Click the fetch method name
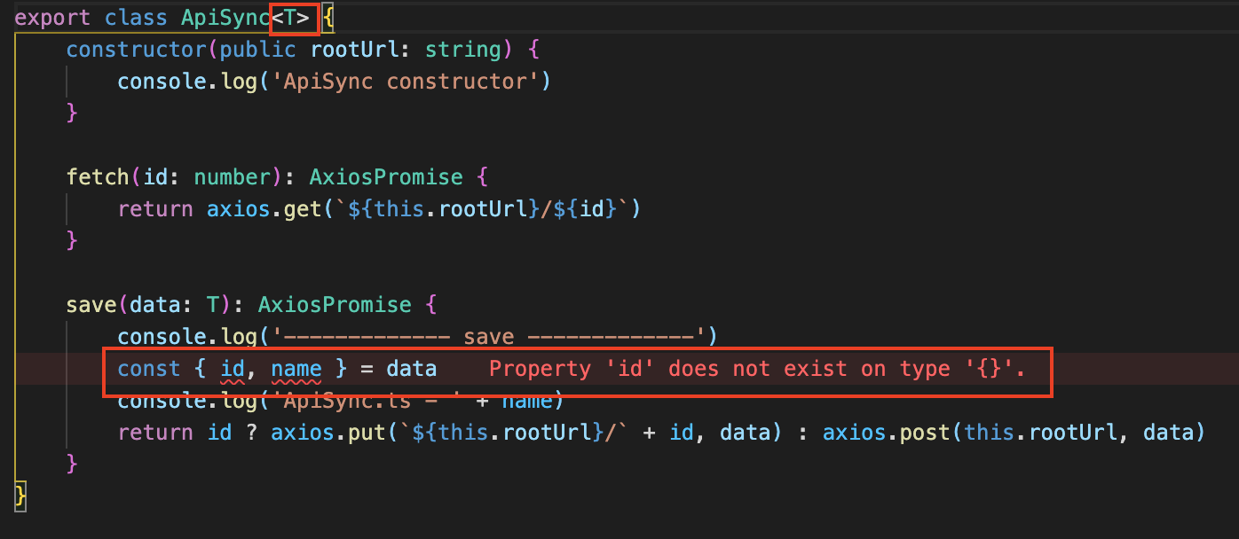1239x539 pixels. [98, 177]
